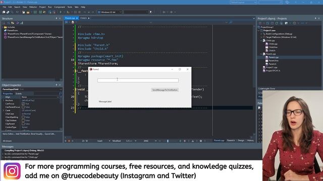
Task: Open the Align property None dropdown
Action: coord(58,97)
